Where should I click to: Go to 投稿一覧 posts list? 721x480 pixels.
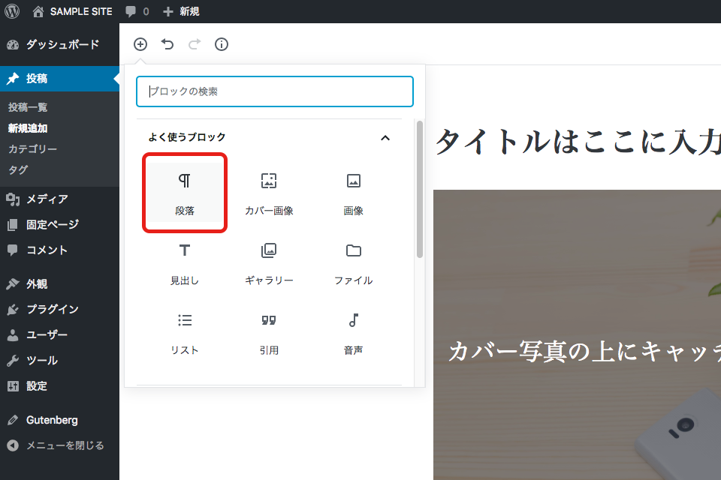tap(28, 107)
